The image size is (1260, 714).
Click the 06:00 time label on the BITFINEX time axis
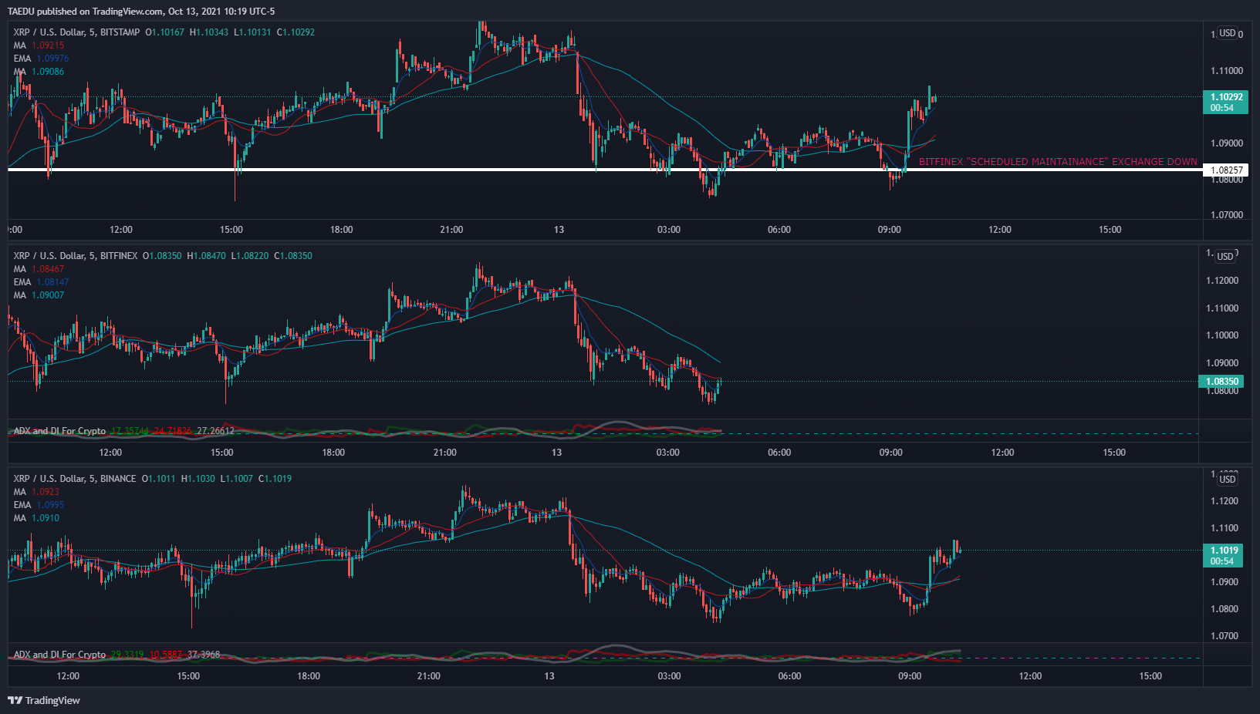point(779,453)
